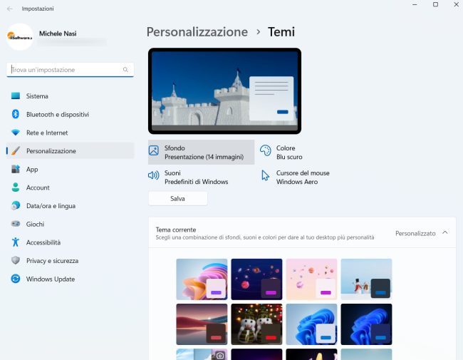Click the back arrow next to Impostazioni
The width and height of the screenshot is (463, 360).
pyautogui.click(x=10, y=9)
